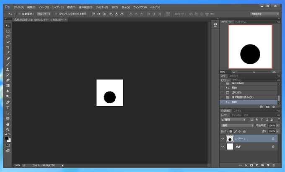
Task: Open the 初期設定 workspace dropdown
Action: pos(264,14)
